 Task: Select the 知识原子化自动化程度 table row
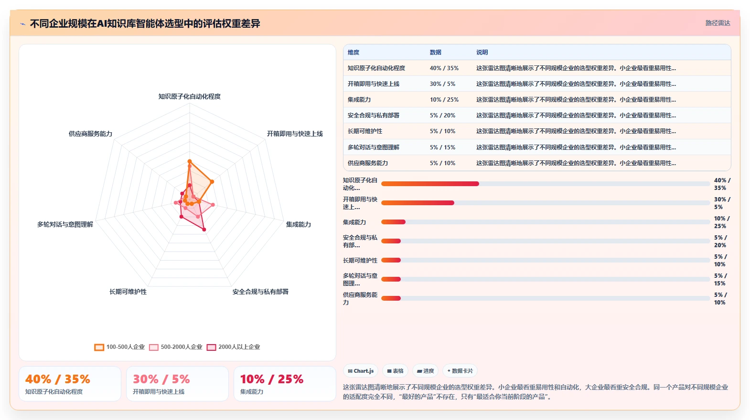click(x=537, y=68)
